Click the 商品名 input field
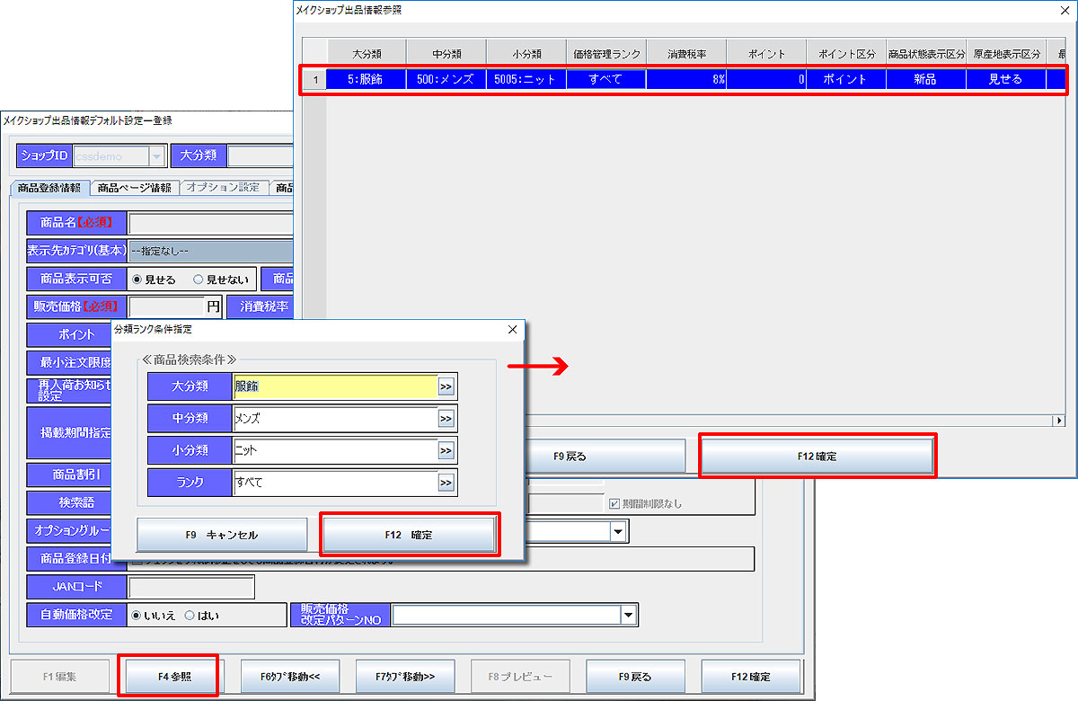Screen dimensions: 1078x701 [x=211, y=222]
